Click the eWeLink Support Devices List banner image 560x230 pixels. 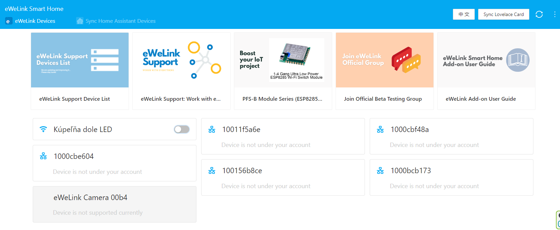click(80, 60)
